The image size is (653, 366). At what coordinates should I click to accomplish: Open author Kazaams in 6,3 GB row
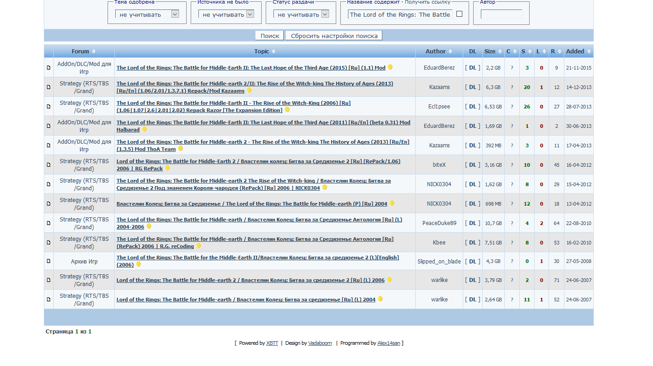(x=439, y=87)
